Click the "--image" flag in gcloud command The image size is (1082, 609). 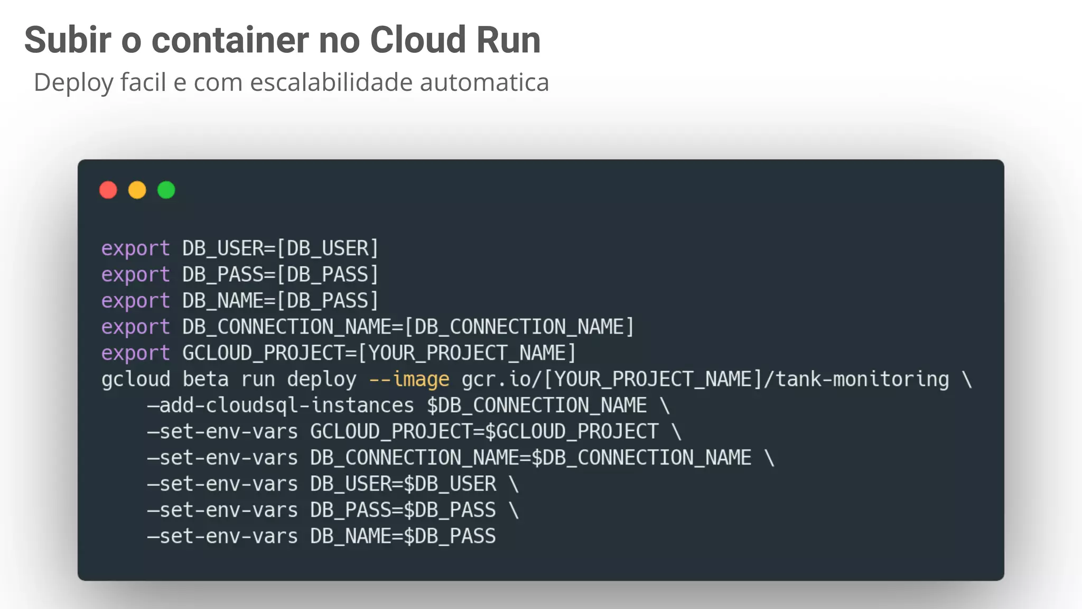pyautogui.click(x=409, y=380)
